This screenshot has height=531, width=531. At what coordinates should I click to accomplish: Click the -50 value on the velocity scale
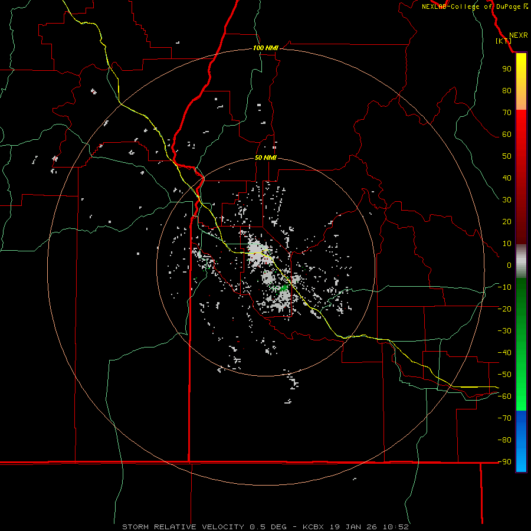tap(504, 374)
